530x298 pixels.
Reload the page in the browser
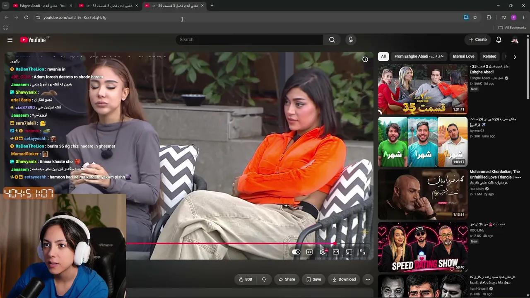(26, 17)
